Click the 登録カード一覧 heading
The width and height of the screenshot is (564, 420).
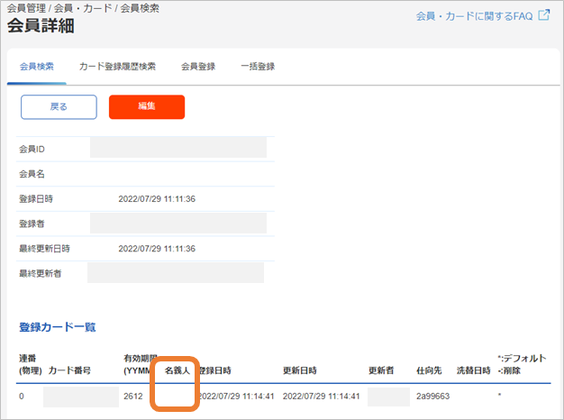tap(58, 327)
